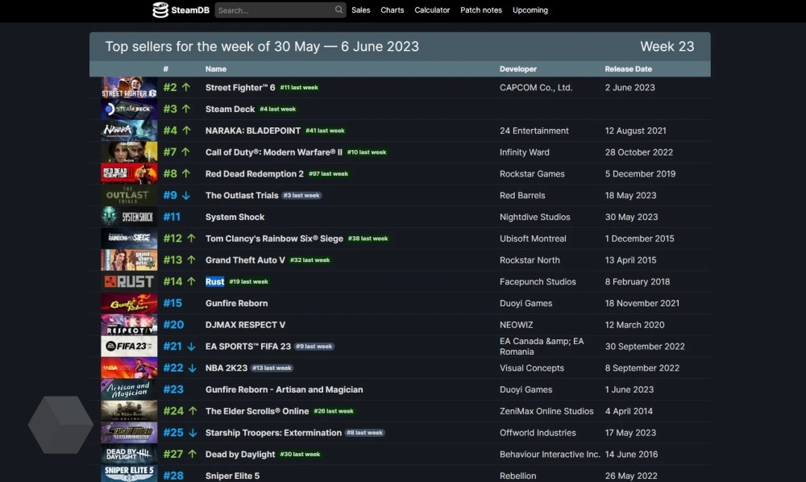
Task: Select the FIFA 23 cover thumbnail
Action: 129,347
